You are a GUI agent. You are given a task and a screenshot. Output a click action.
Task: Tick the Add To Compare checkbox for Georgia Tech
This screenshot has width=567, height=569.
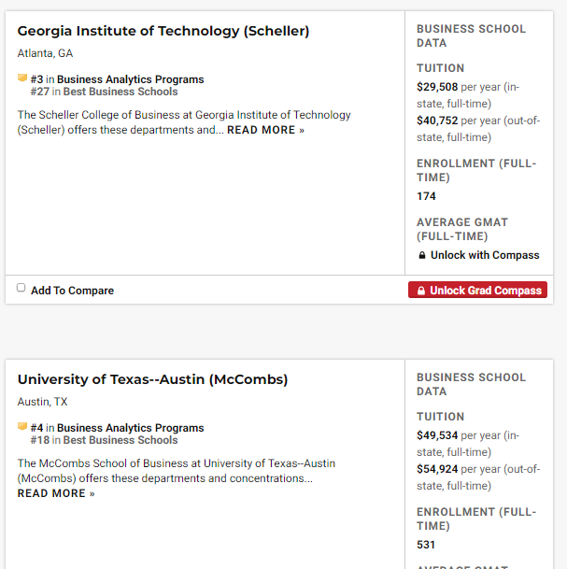pyautogui.click(x=21, y=288)
